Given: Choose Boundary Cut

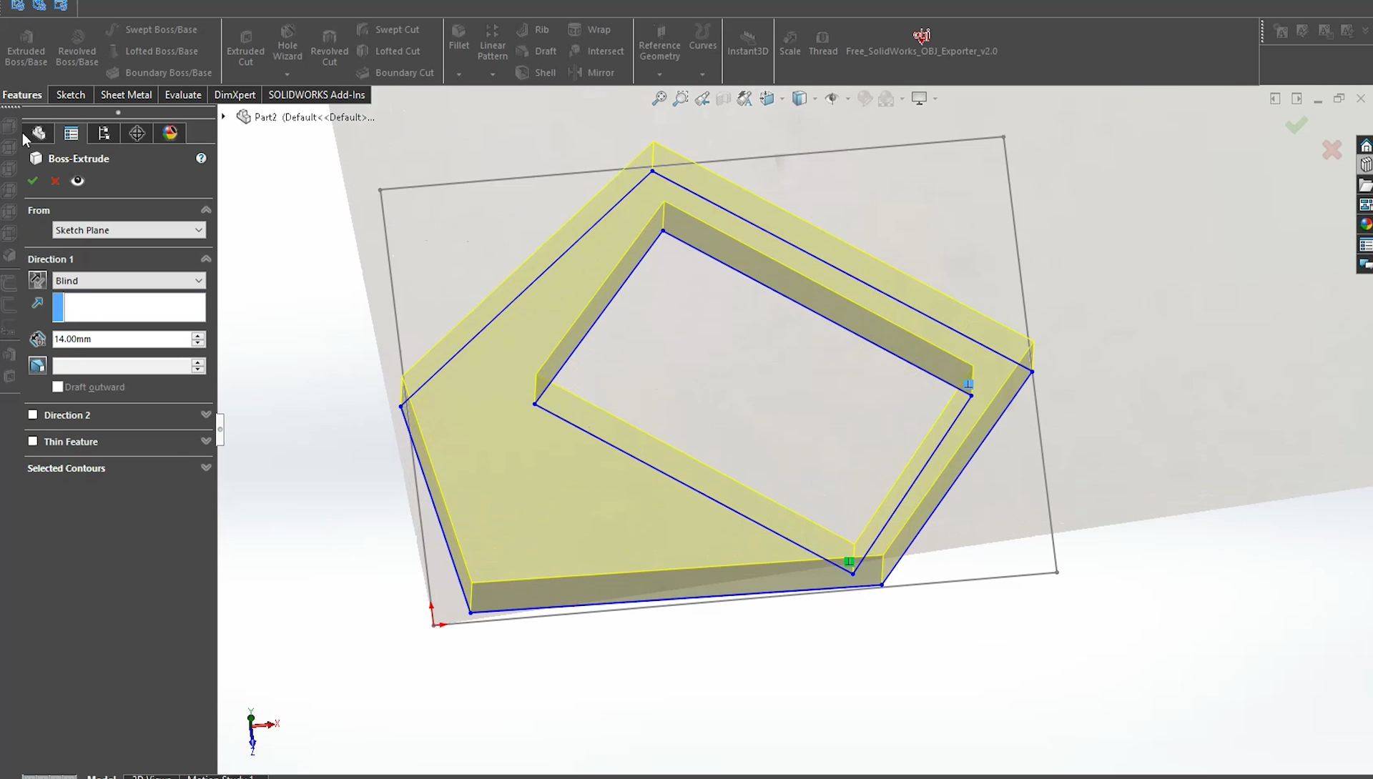Looking at the screenshot, I should 395,72.
